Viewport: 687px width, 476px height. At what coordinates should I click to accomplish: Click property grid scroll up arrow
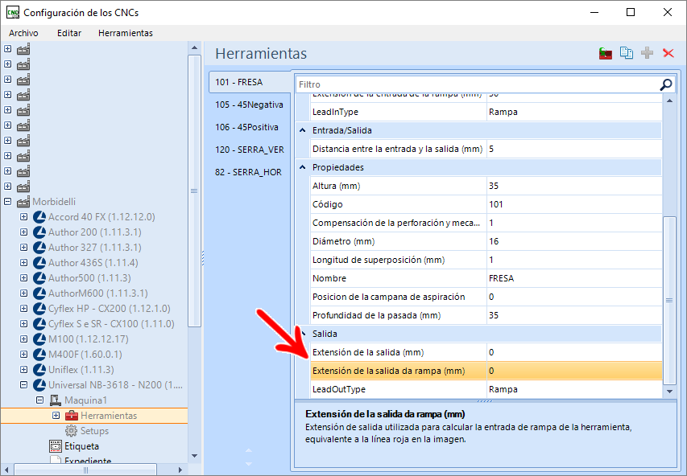point(669,101)
